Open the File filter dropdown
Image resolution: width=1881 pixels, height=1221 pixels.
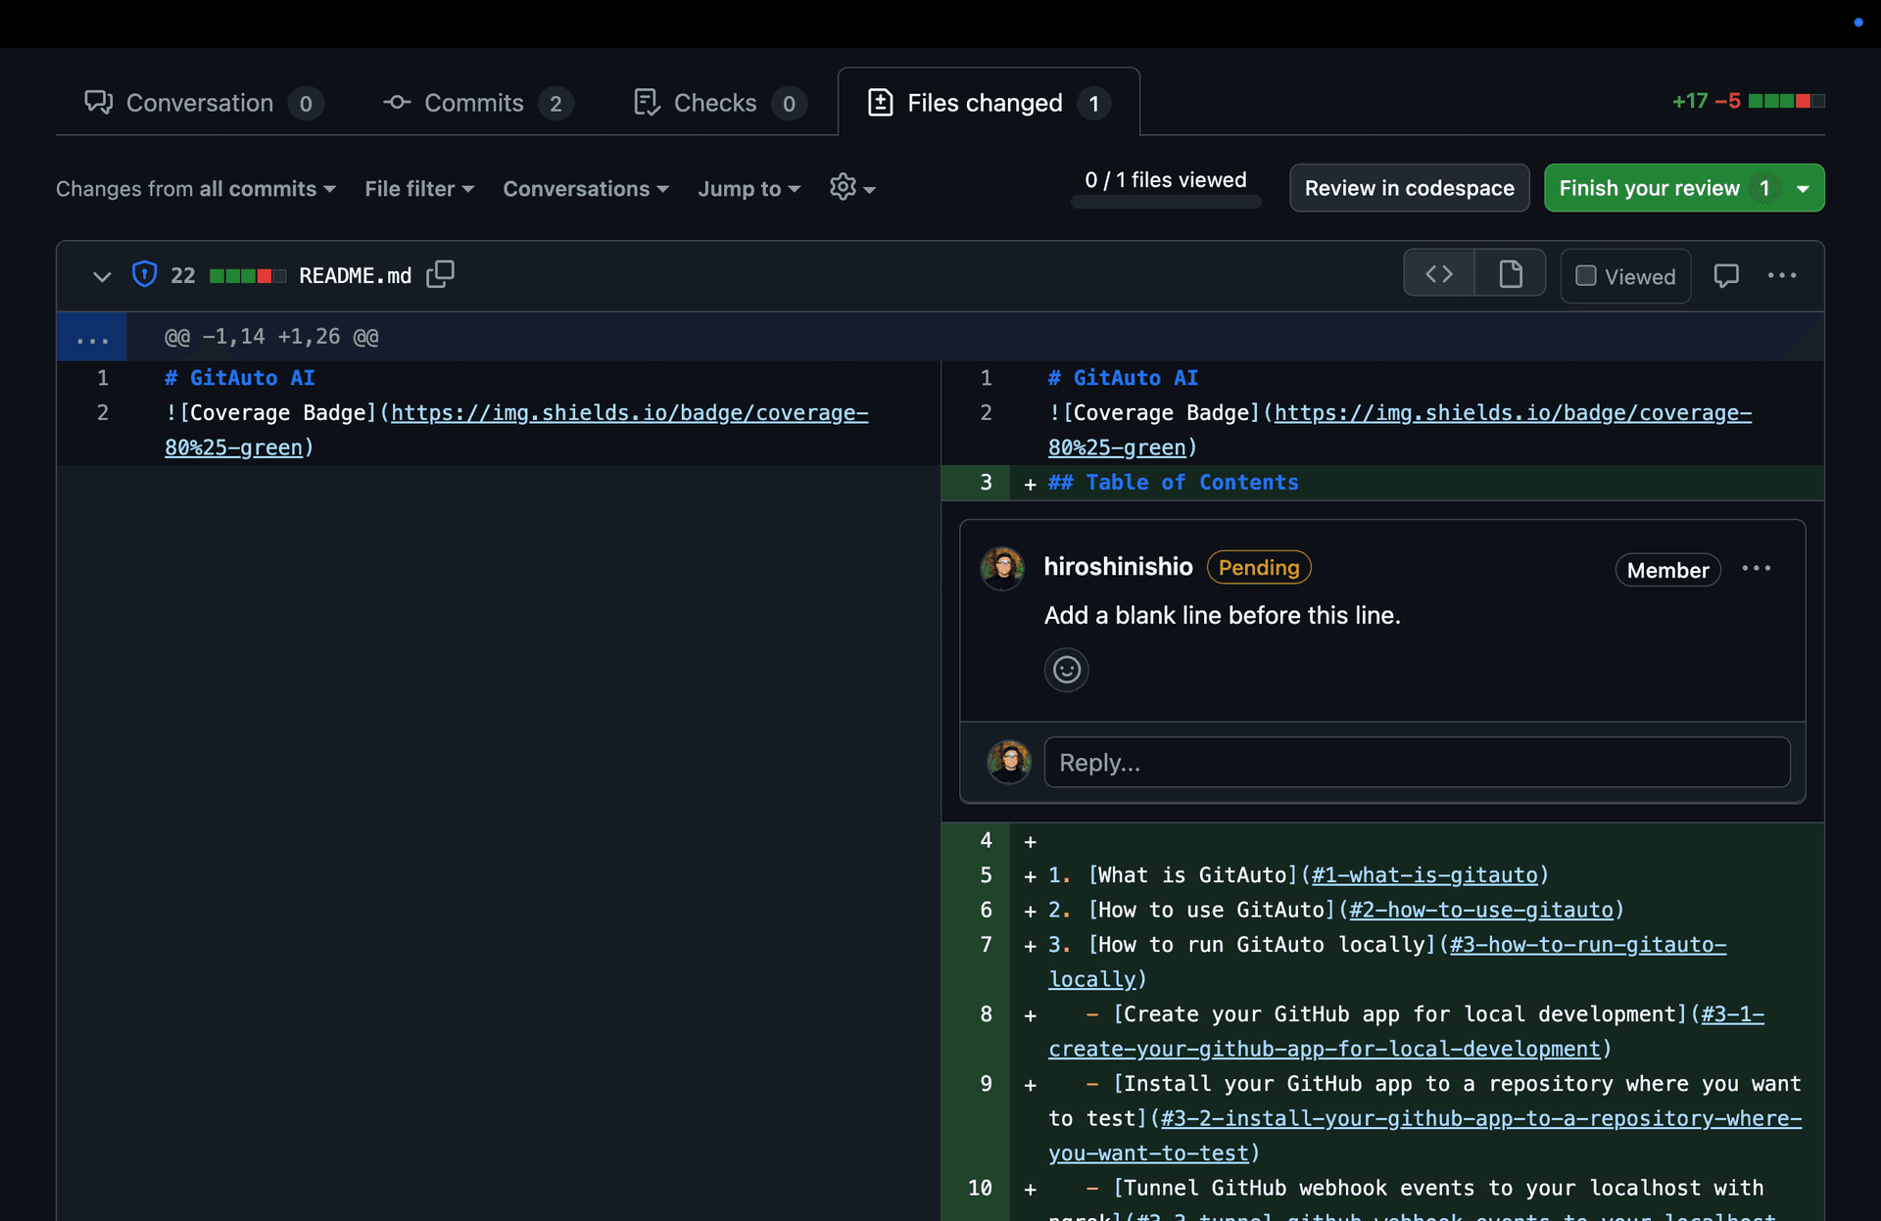point(418,188)
